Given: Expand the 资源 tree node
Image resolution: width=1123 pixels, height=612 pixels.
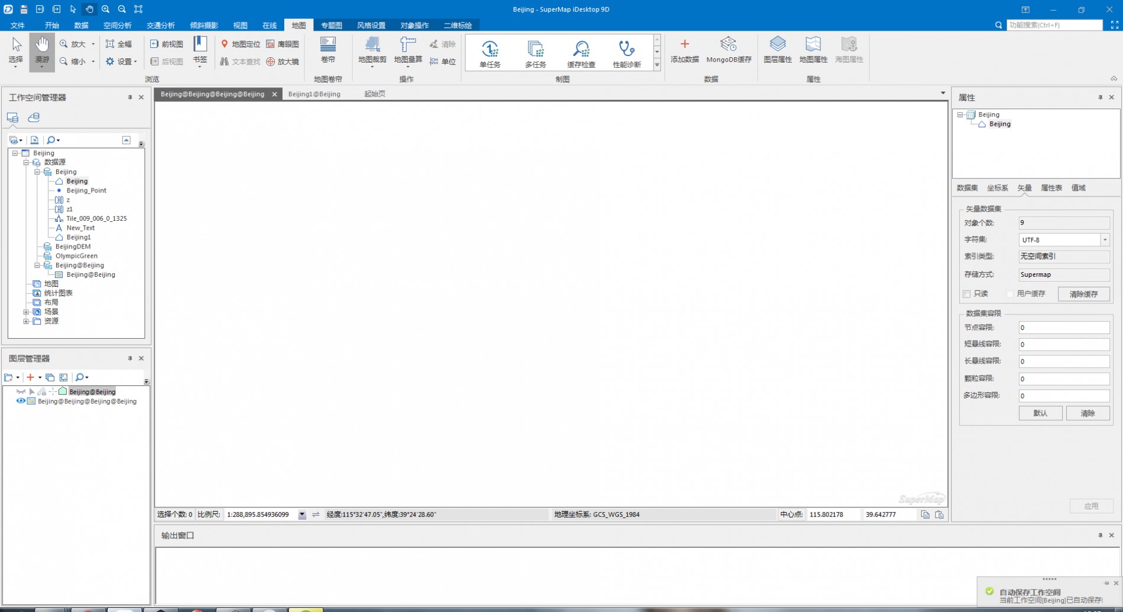Looking at the screenshot, I should pos(26,321).
